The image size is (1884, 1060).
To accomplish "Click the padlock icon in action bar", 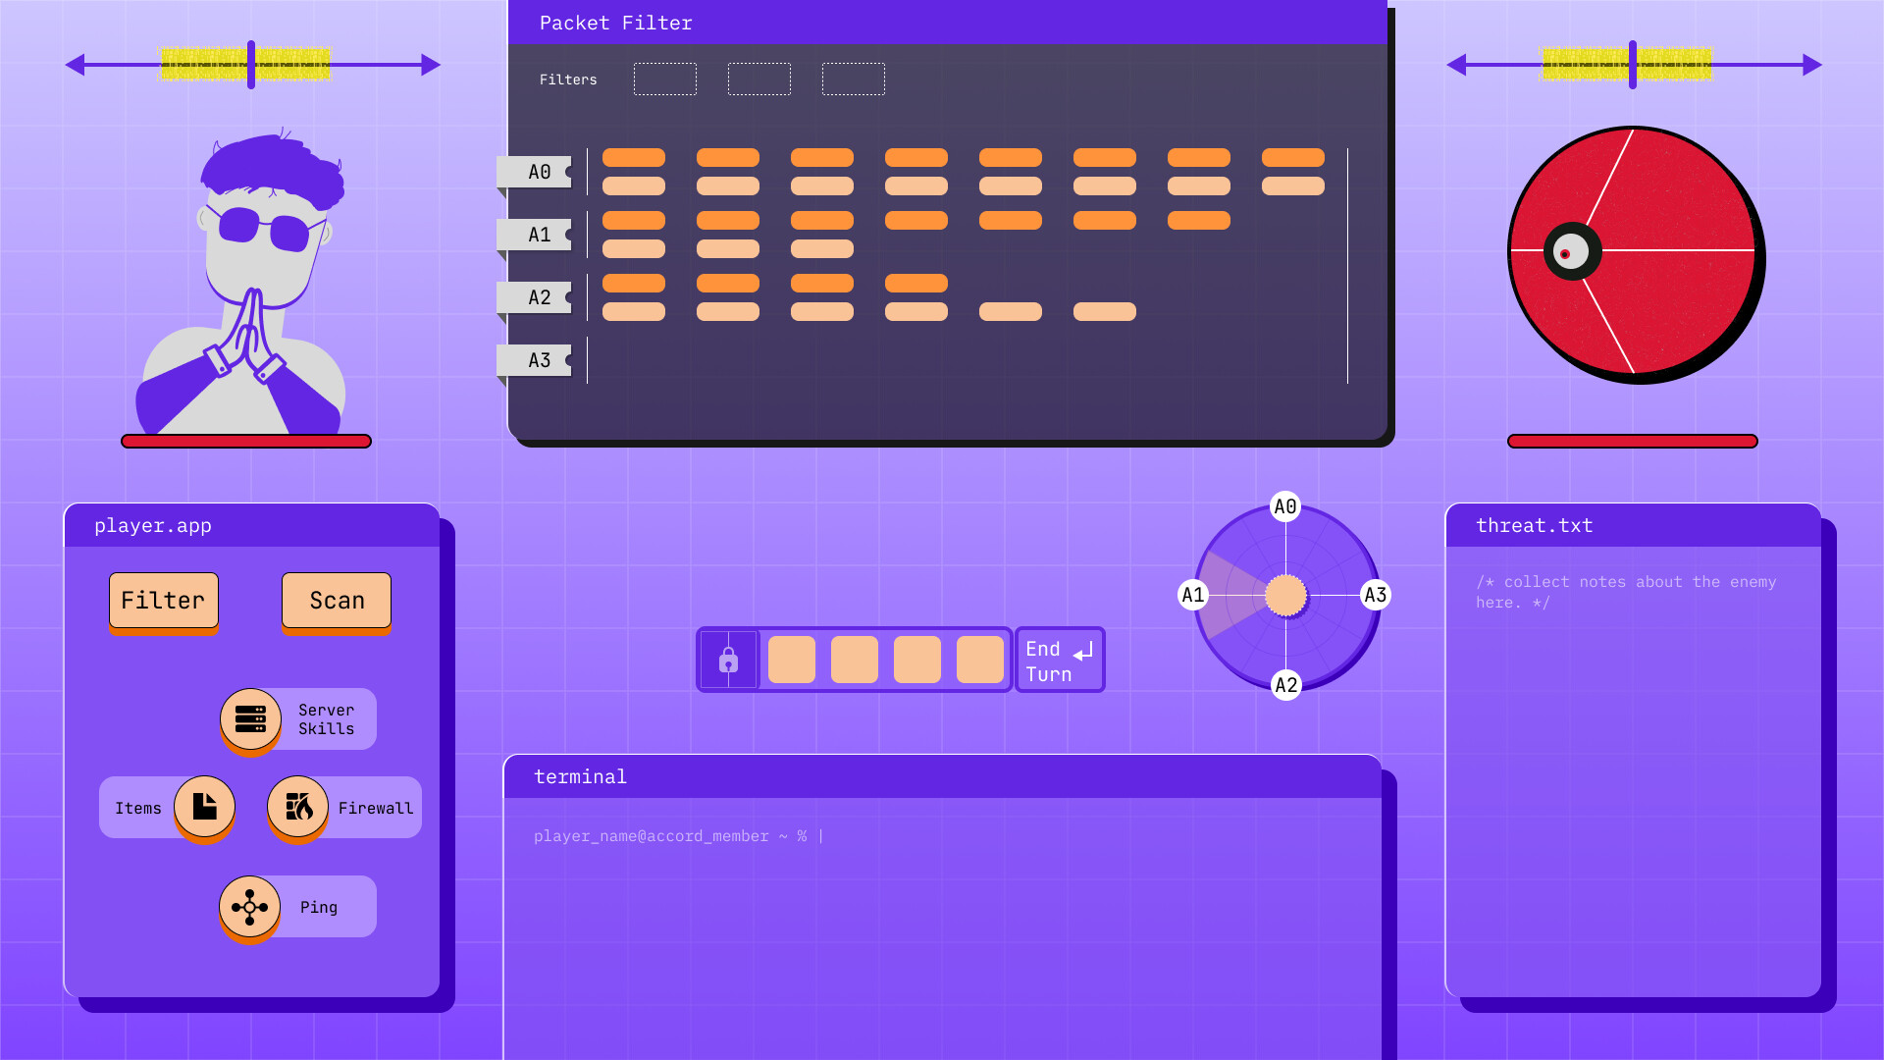I will click(728, 660).
